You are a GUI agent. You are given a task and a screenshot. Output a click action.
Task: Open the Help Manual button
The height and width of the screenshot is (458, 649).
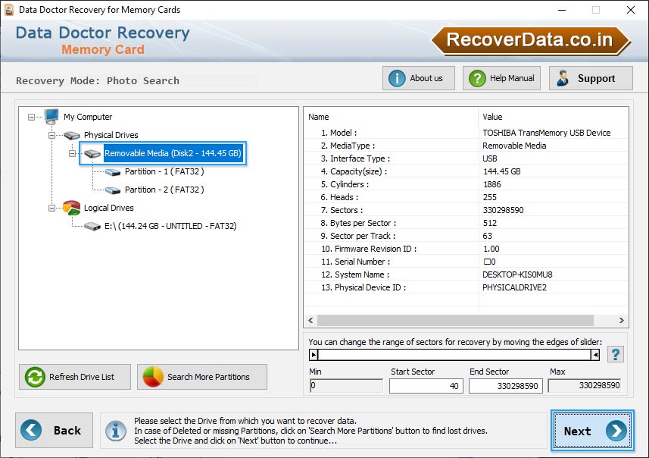click(x=501, y=78)
